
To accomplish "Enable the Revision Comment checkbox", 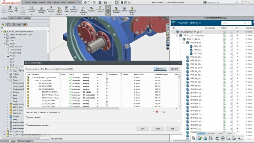I will point(27,118).
